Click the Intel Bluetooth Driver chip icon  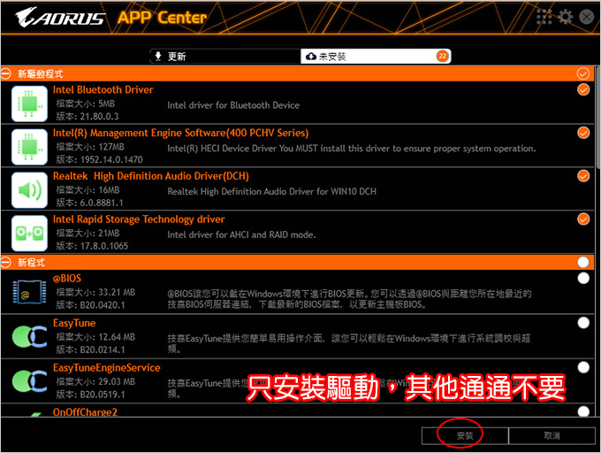coord(29,104)
